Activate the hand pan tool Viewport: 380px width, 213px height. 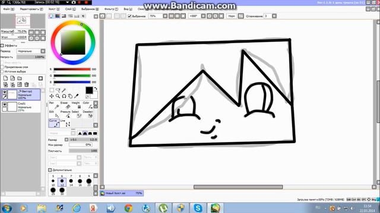[70, 96]
